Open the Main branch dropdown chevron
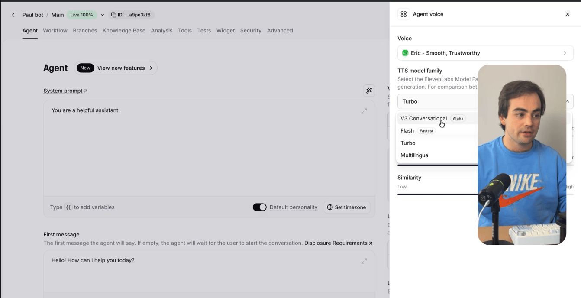581x298 pixels. [102, 15]
